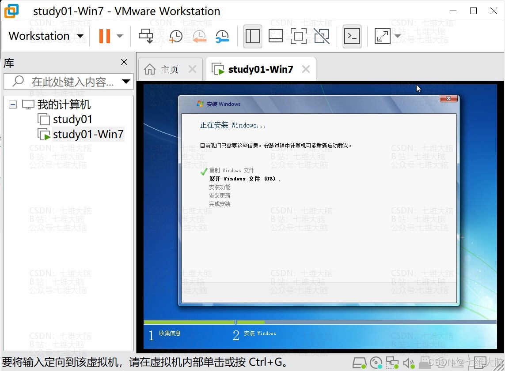Enter full screen mode
Viewport: 505px width, 371px height.
[x=299, y=36]
